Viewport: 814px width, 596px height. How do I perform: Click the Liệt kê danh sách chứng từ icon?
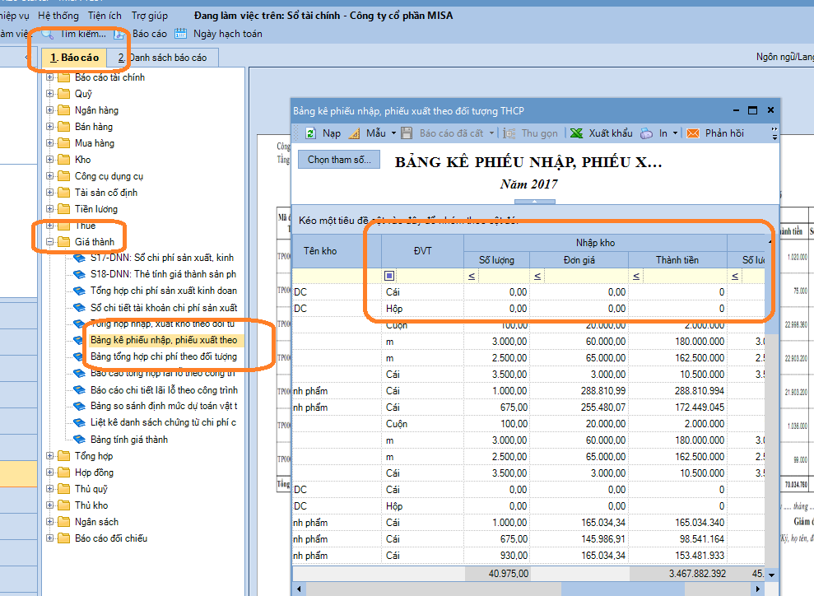click(79, 422)
